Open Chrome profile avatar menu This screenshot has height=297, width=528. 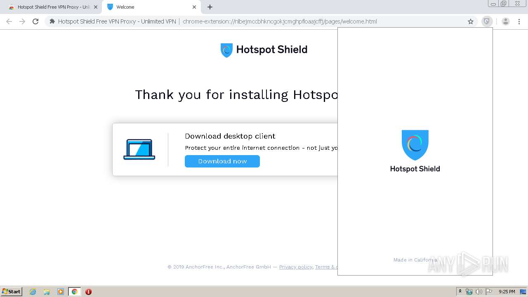pyautogui.click(x=506, y=21)
